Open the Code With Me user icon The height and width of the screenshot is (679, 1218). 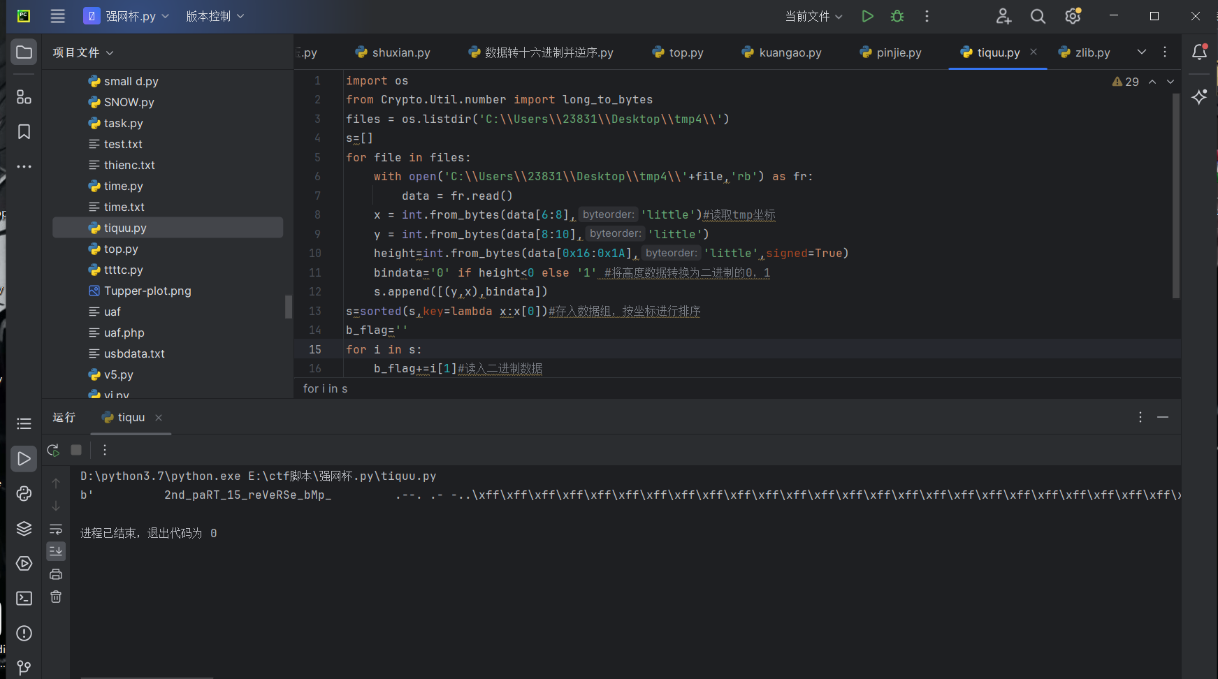click(x=1003, y=16)
